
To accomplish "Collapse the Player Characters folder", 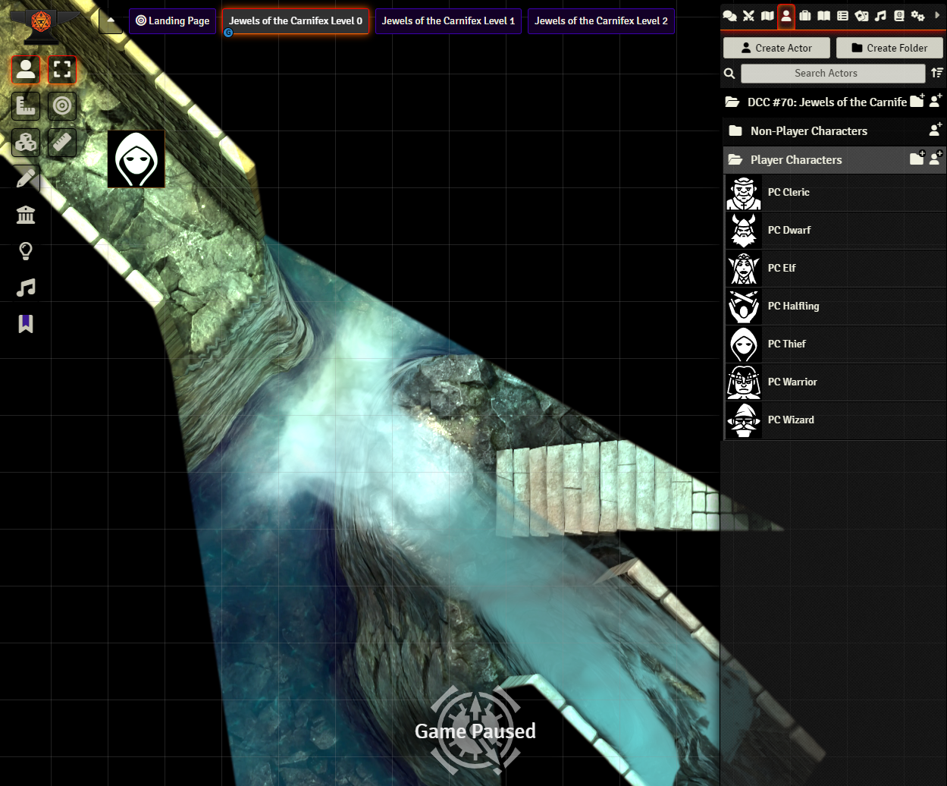I will (x=796, y=159).
